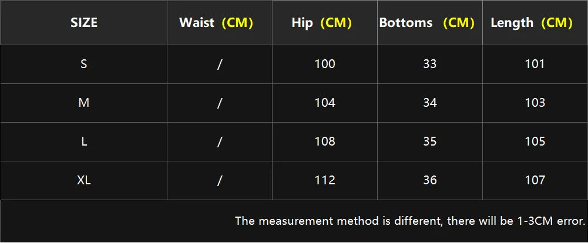588x243 pixels.
Task: Select the bottoms value 35 cell
Action: coord(430,141)
